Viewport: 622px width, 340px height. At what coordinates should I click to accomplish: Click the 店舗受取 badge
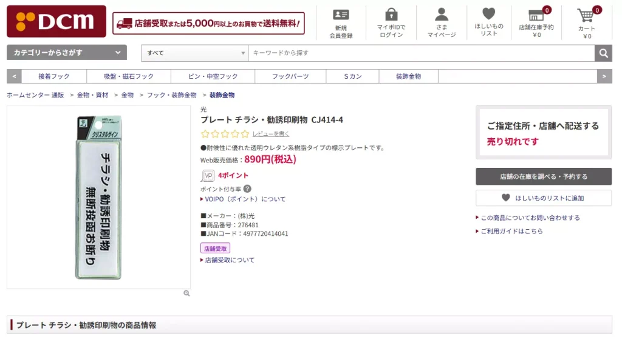[215, 248]
